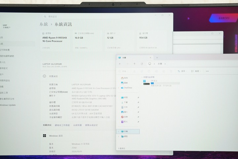The width and height of the screenshot is (238, 159).
Task: Open the 影片 Videos folder in sidebar
Action: [124, 122]
